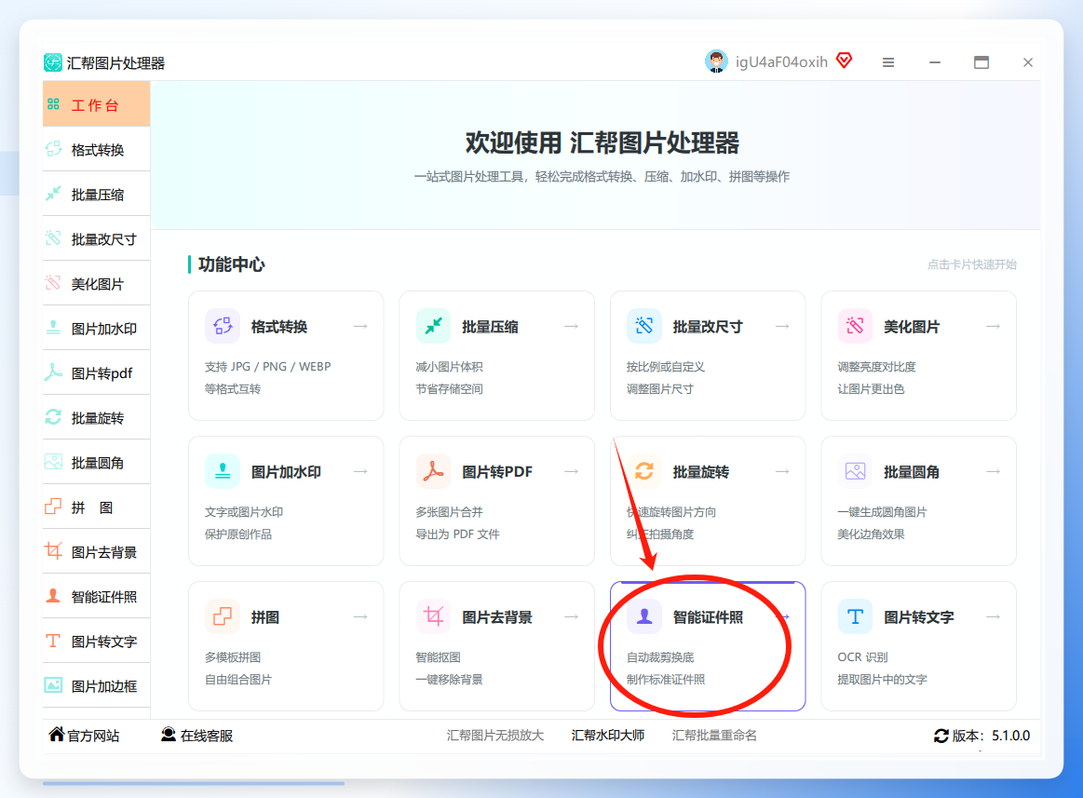The height and width of the screenshot is (798, 1083).
Task: Switch to 批量压缩 in the sidebar
Action: [97, 194]
